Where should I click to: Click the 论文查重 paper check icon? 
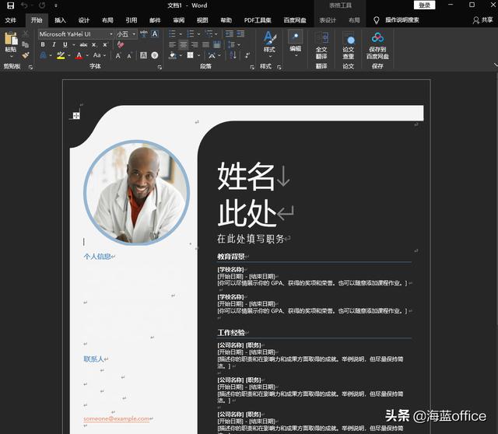[349, 40]
